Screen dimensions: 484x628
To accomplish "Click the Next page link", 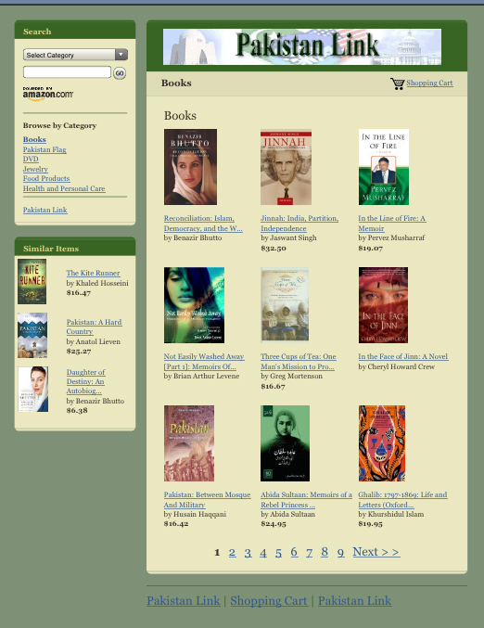I will 376,552.
